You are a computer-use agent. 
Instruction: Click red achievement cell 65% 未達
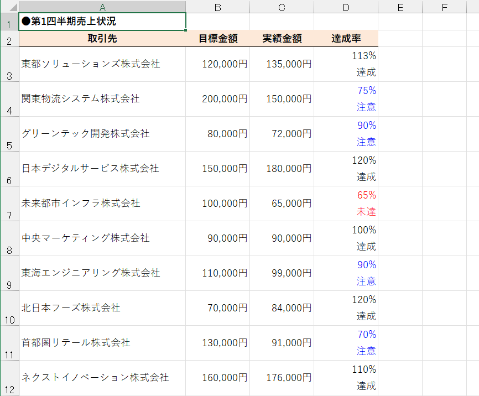point(346,204)
